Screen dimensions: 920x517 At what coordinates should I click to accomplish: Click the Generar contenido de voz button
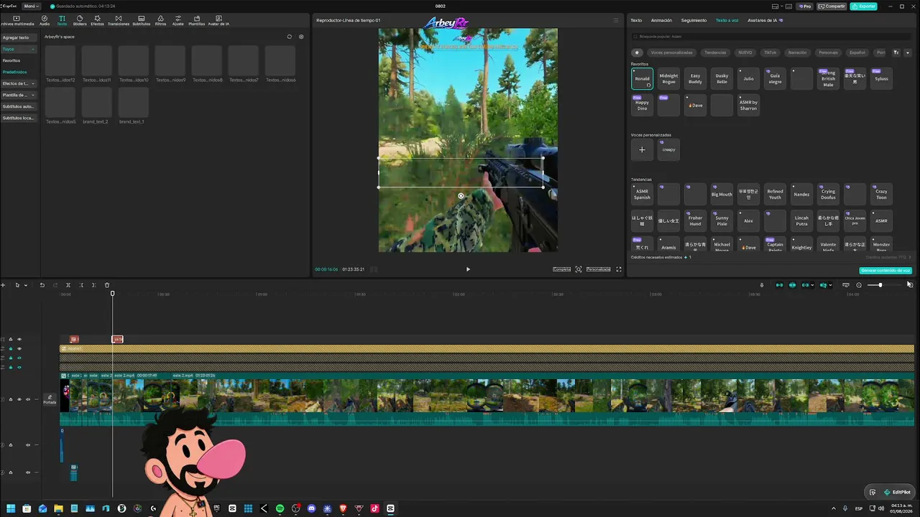click(885, 270)
